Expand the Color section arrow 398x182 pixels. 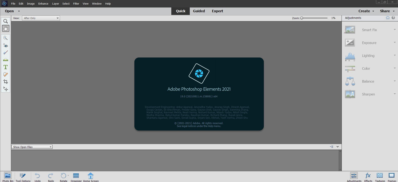click(x=395, y=68)
